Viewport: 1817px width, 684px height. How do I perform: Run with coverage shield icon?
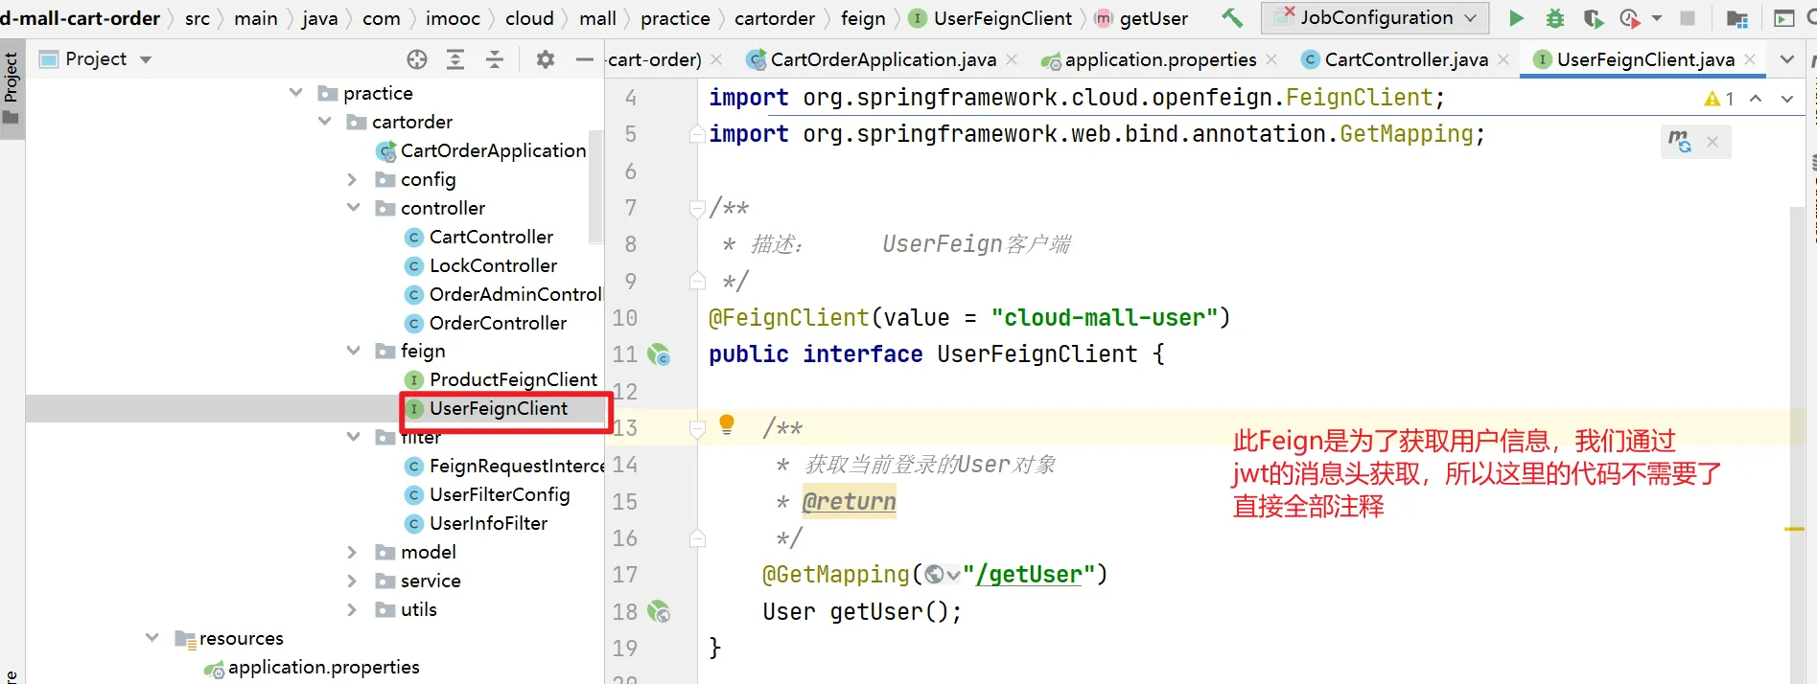click(x=1593, y=18)
